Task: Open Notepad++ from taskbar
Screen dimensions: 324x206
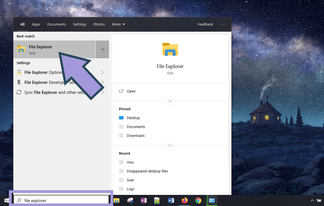Action: pyautogui.click(x=157, y=200)
